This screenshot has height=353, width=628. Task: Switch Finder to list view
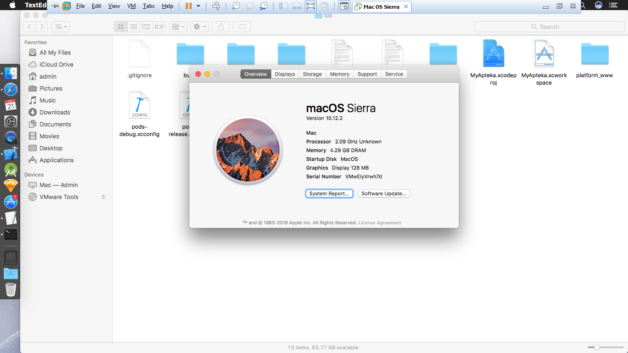(x=134, y=27)
